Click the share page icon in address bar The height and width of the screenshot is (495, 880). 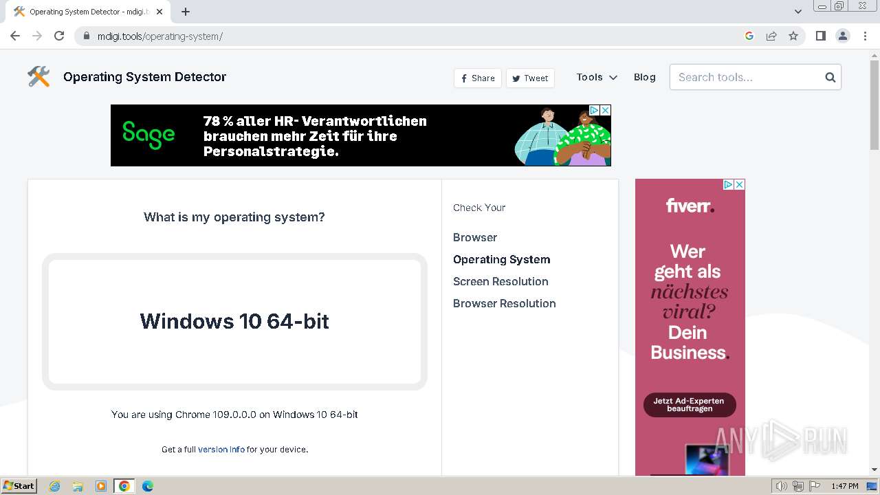point(771,36)
